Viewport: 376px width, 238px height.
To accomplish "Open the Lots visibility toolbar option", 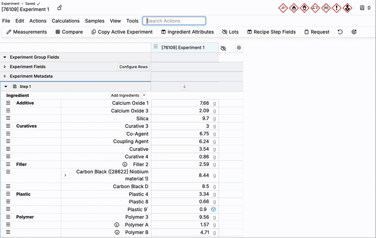I will [x=230, y=32].
